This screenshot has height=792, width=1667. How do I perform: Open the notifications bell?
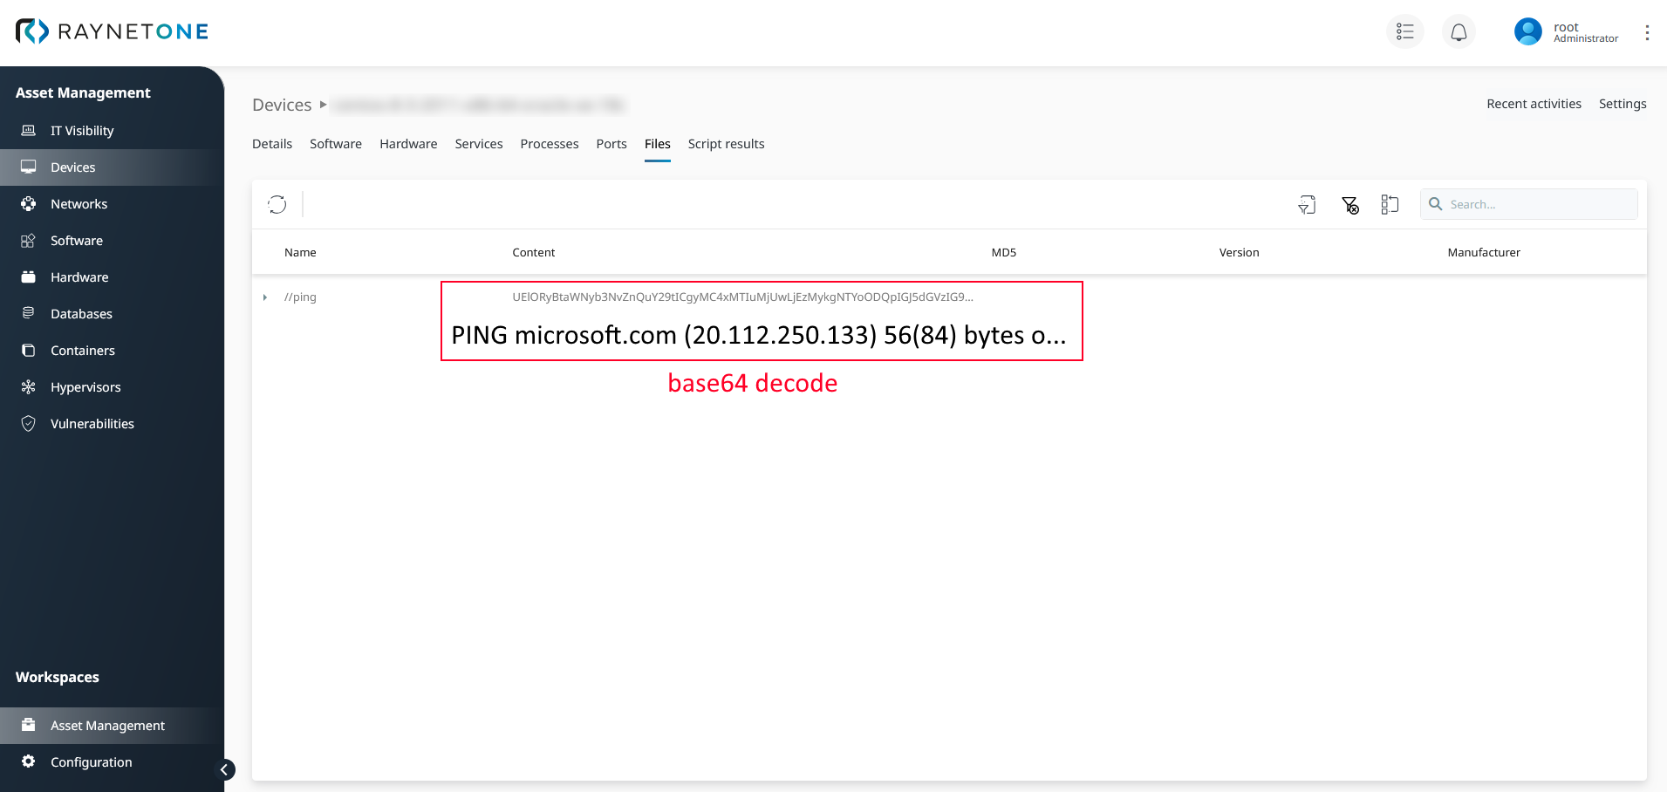tap(1459, 32)
